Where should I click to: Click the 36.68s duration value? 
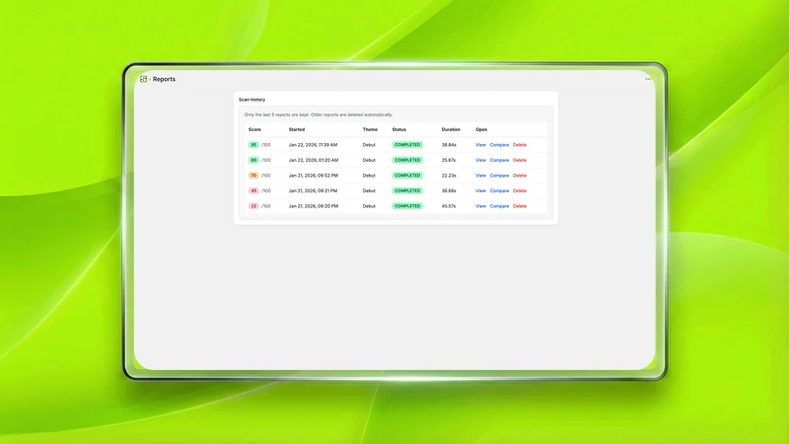pos(449,190)
